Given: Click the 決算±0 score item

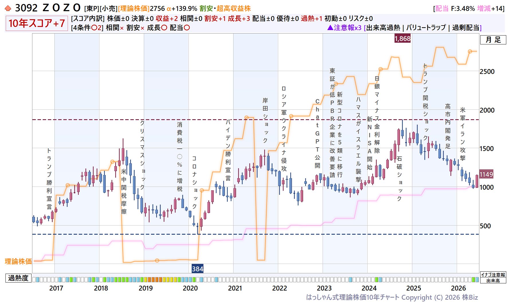Looking at the screenshot, I should (x=142, y=19).
